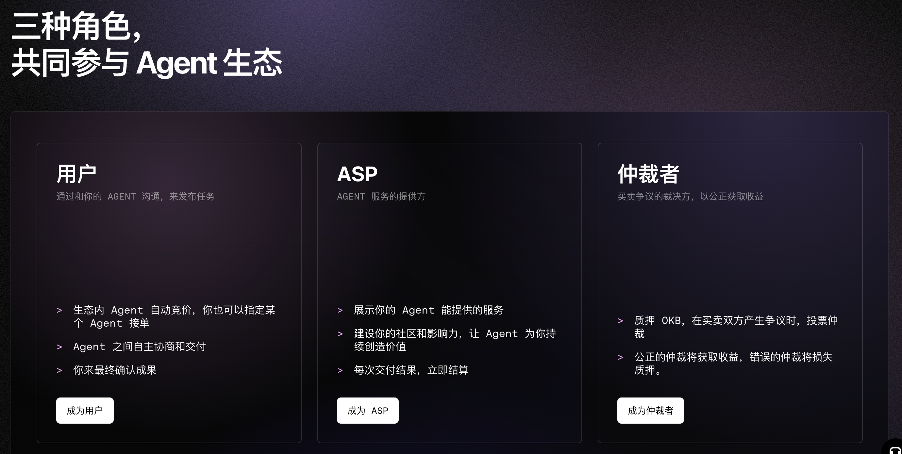The width and height of the screenshot is (902, 454).
Task: Click the 成为用户 button
Action: tap(85, 410)
